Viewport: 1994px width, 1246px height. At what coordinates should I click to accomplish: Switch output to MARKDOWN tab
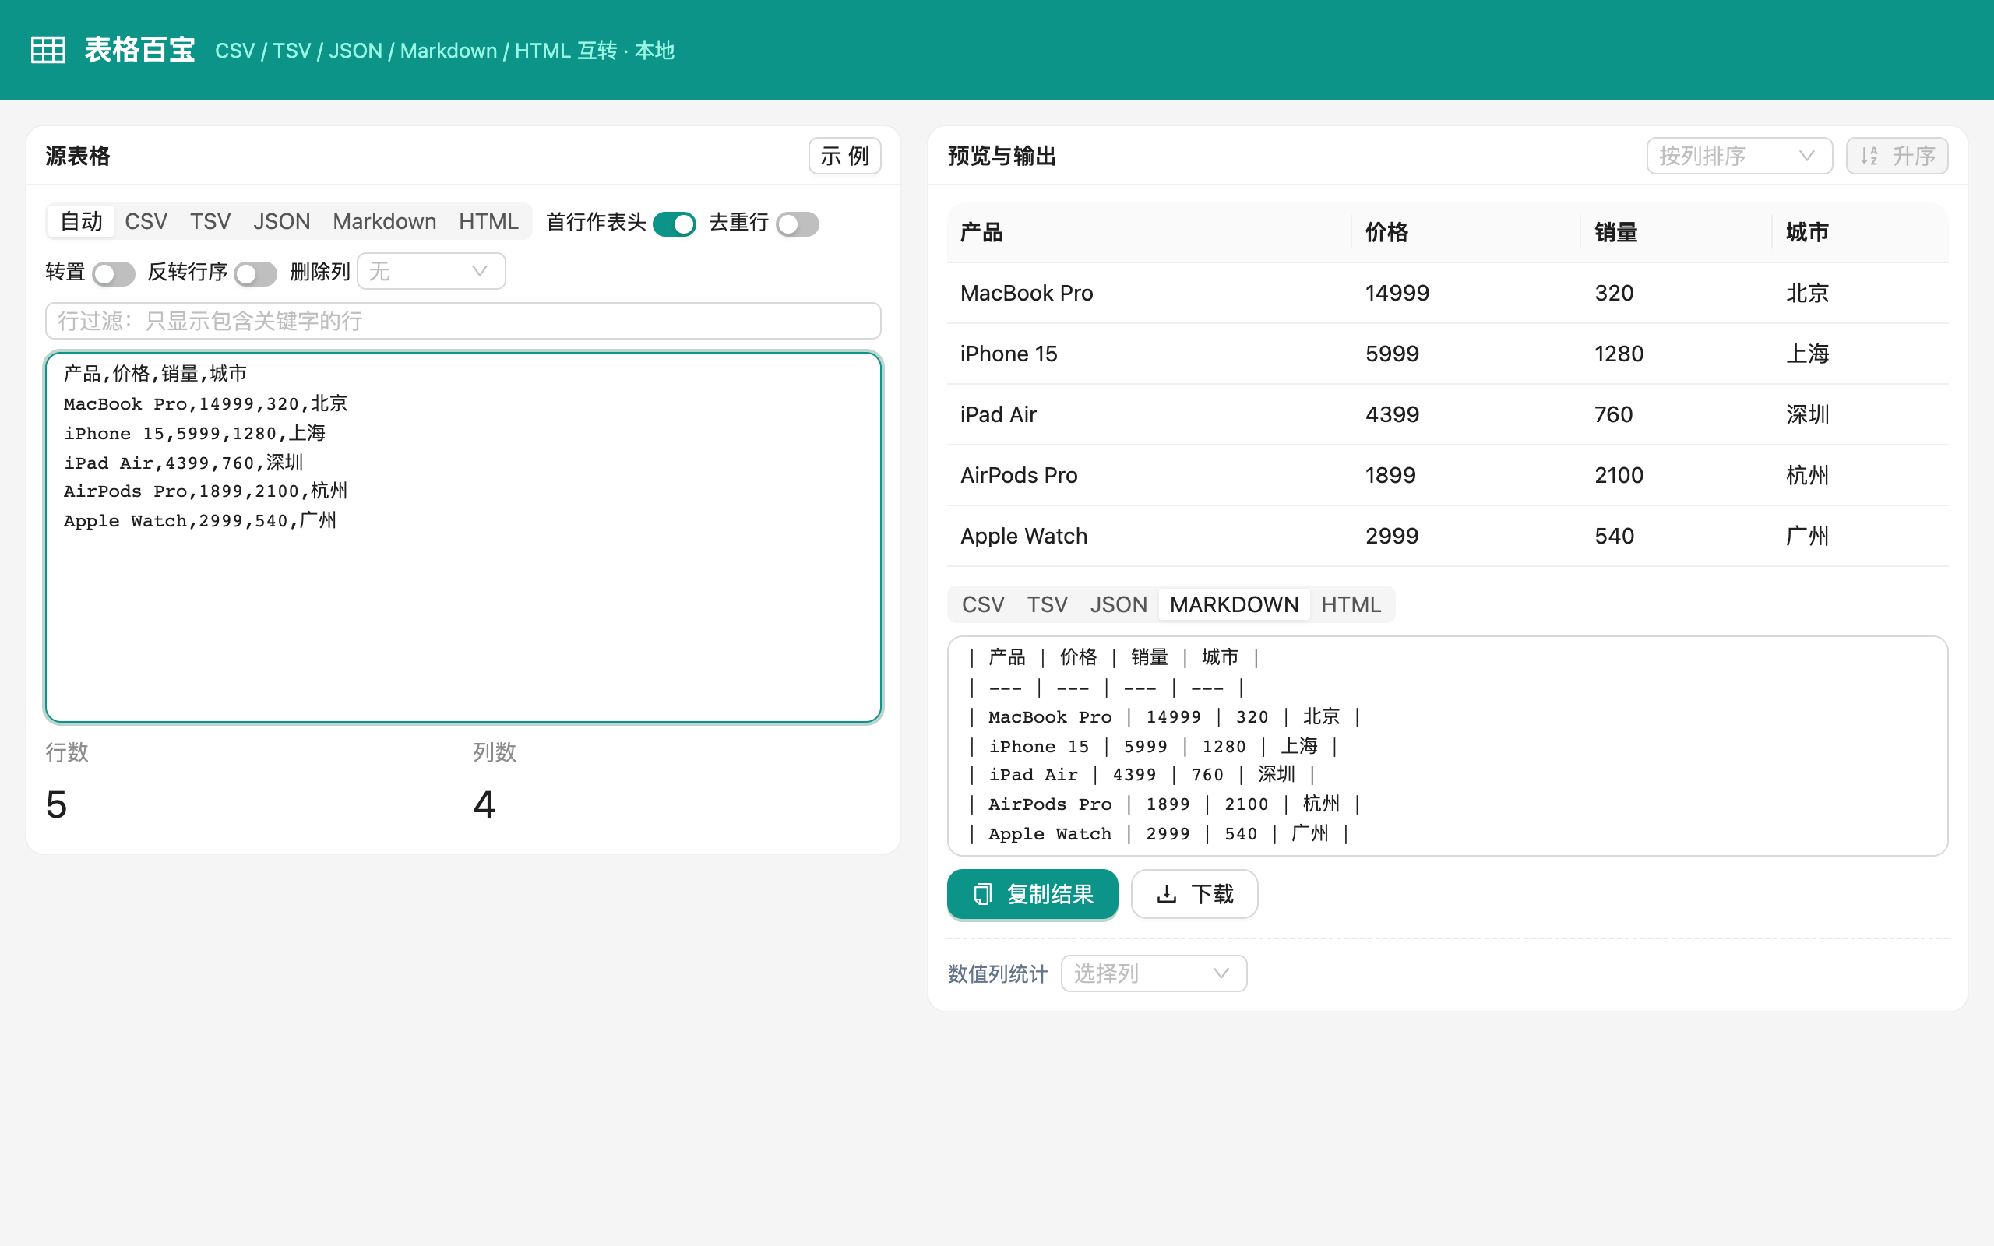pyautogui.click(x=1234, y=604)
